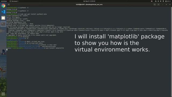Open the terminal hamburger menu
Screen dimensions: 172x97
[x=159, y=5]
